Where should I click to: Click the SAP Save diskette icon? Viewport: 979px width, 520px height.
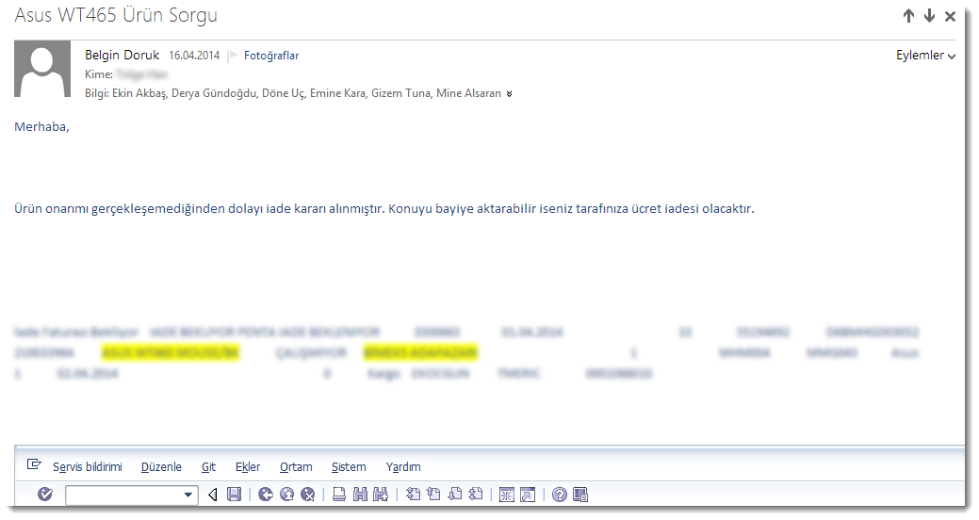pos(235,495)
